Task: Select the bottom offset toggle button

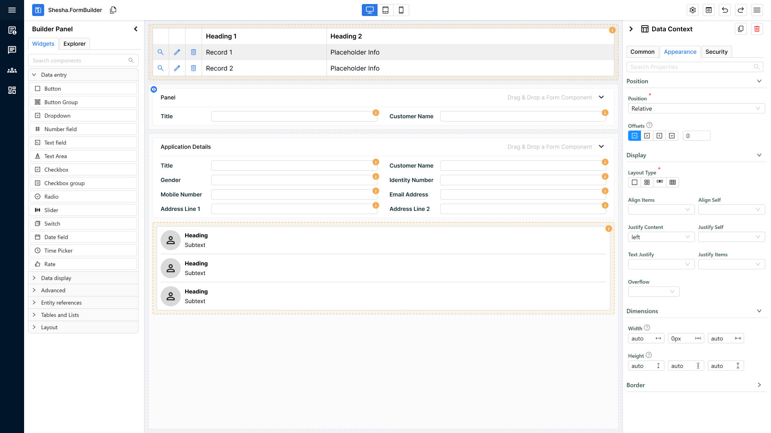Action: [x=672, y=136]
